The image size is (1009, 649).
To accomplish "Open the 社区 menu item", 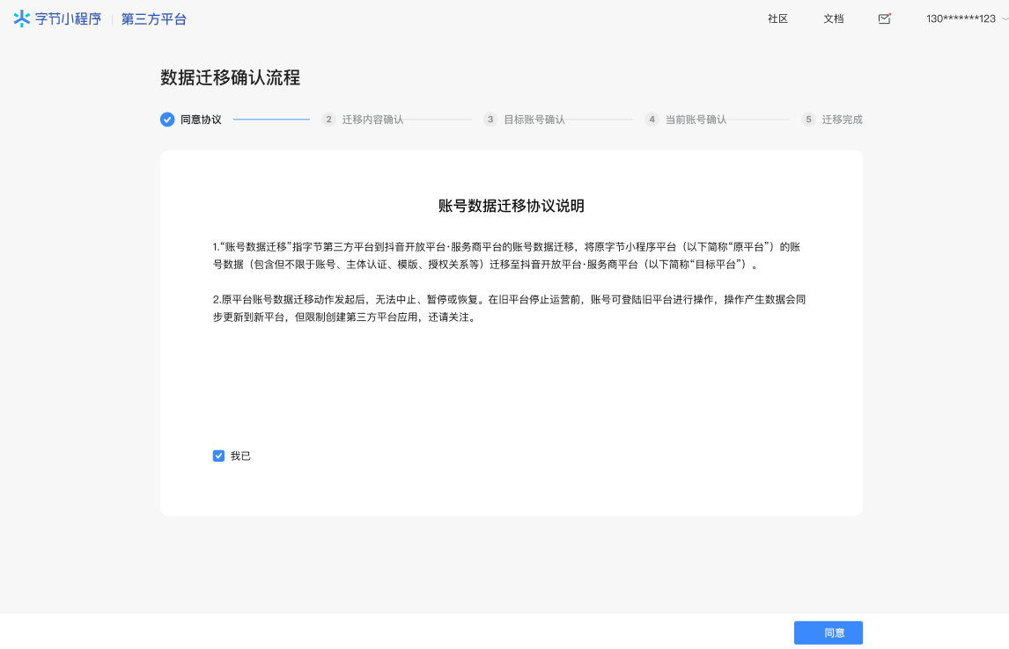I will point(777,18).
